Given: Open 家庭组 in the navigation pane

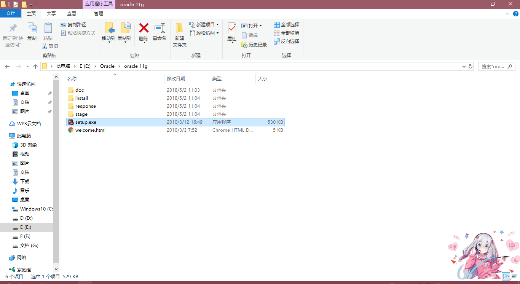Looking at the screenshot, I should (x=20, y=270).
